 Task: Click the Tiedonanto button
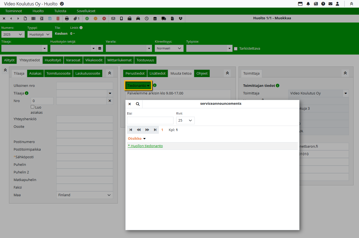click(x=138, y=85)
